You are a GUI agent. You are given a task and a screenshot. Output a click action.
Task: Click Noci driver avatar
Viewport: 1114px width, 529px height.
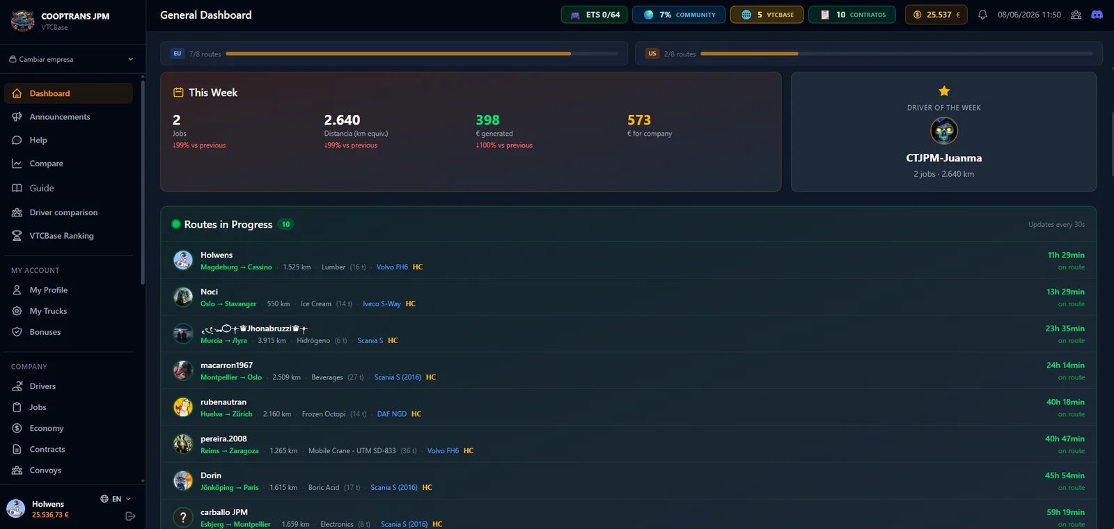(x=183, y=297)
